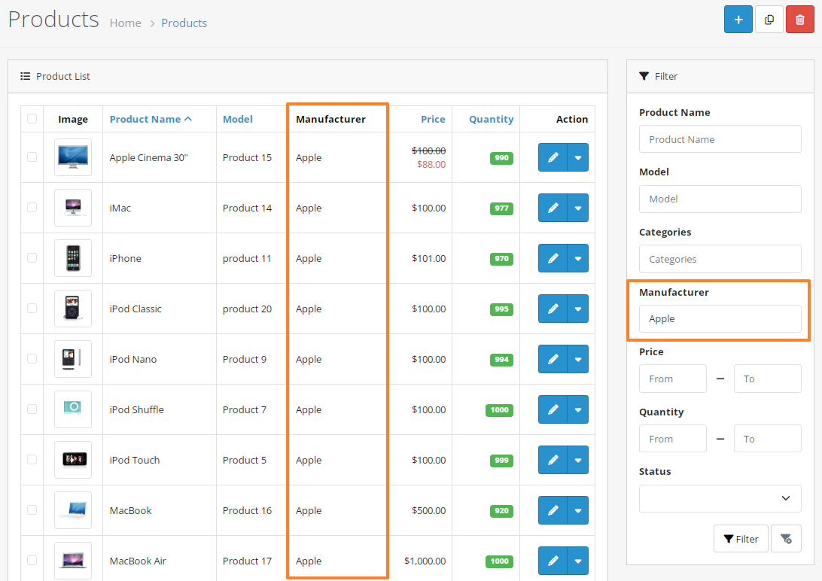Click pencil edit icon for iMac

553,208
